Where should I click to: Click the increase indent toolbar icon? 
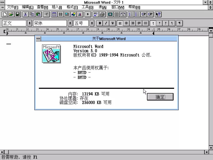point(150,14)
